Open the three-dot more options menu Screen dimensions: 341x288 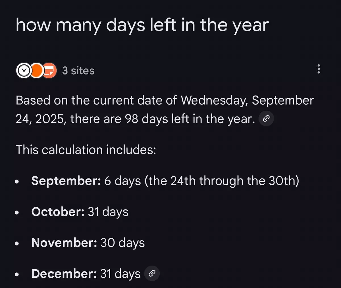coord(319,69)
